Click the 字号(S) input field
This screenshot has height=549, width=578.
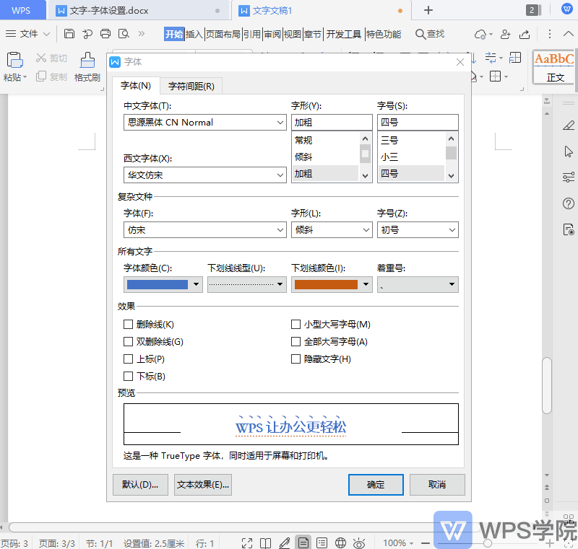[418, 122]
